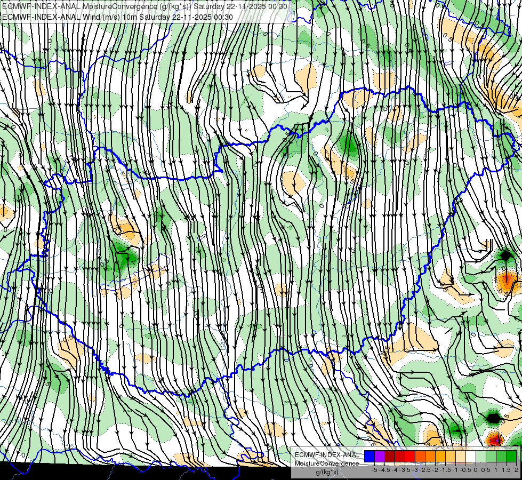The width and height of the screenshot is (522, 480).
Task: Click the Wind (m/s) 10m title line
Action: click(117, 17)
